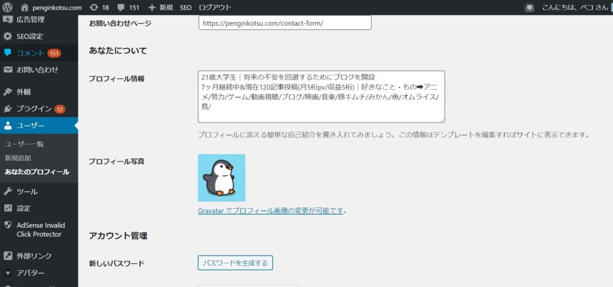Screen dimensions: 613x287
Task: Click the ツール wrench icon
Action: pos(7,191)
